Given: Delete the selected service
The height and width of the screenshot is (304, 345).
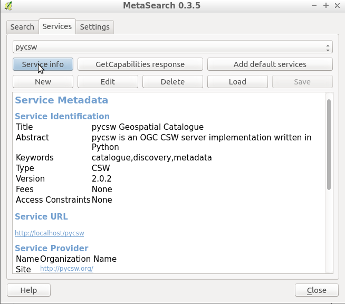Looking at the screenshot, I should (x=172, y=82).
